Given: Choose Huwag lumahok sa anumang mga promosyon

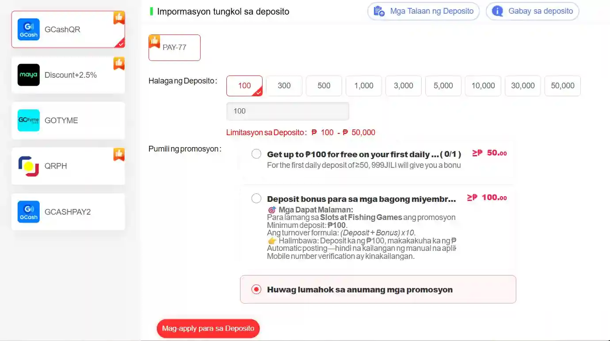Looking at the screenshot, I should tap(256, 289).
